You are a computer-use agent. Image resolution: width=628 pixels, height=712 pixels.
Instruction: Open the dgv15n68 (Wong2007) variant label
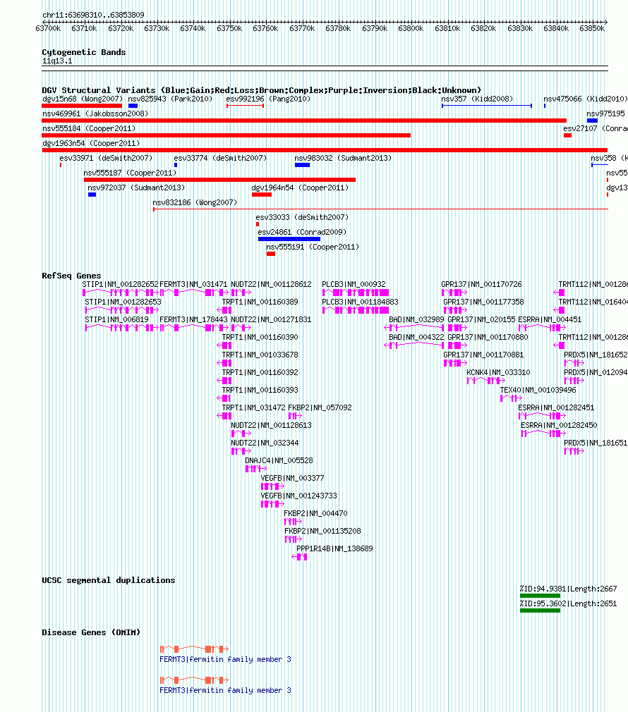click(83, 99)
